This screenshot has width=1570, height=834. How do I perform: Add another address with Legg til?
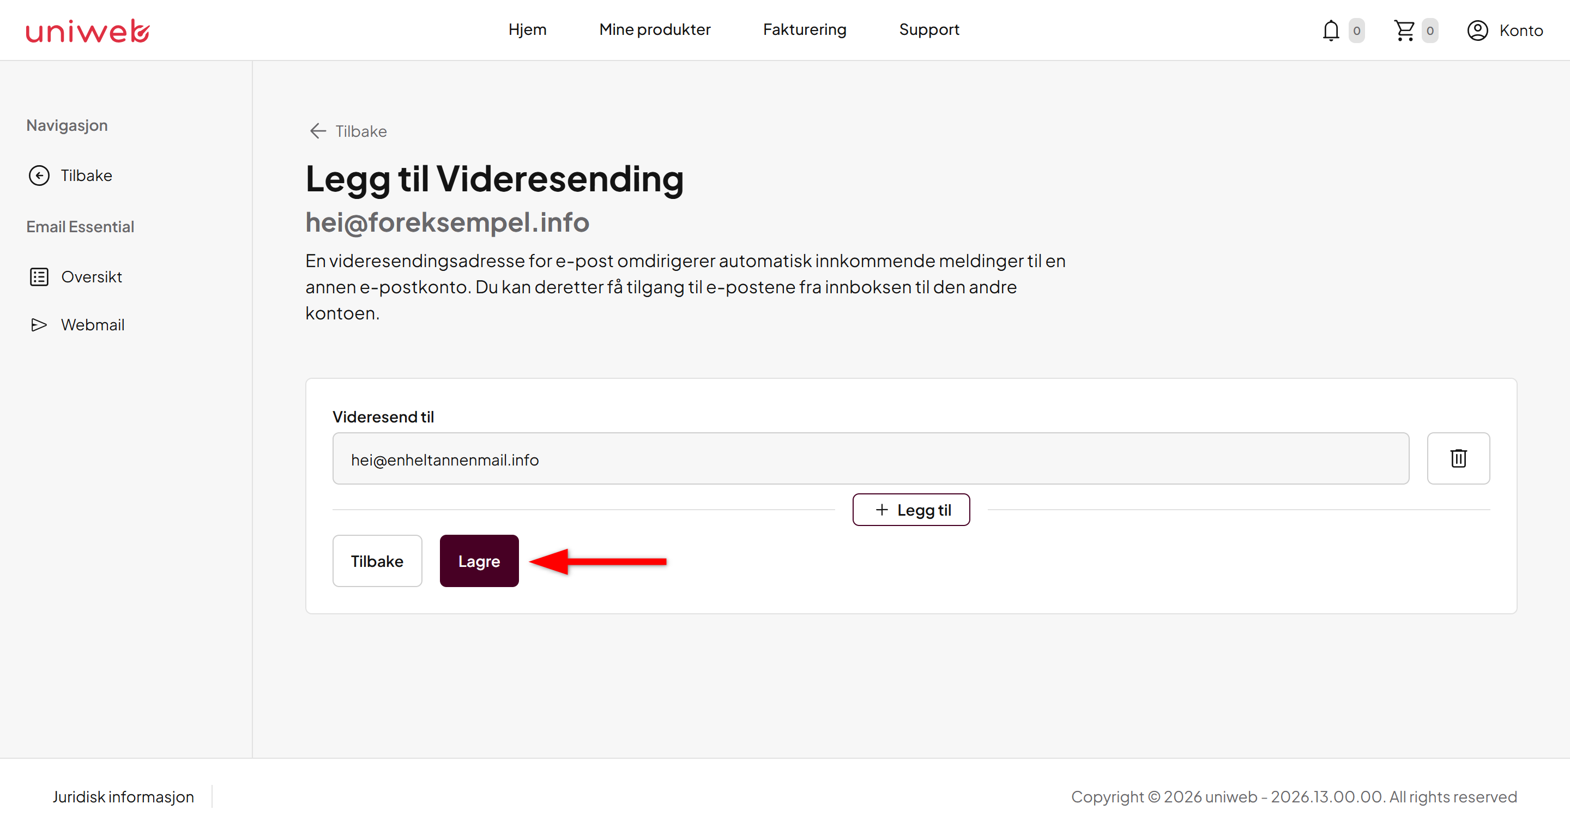pos(910,510)
